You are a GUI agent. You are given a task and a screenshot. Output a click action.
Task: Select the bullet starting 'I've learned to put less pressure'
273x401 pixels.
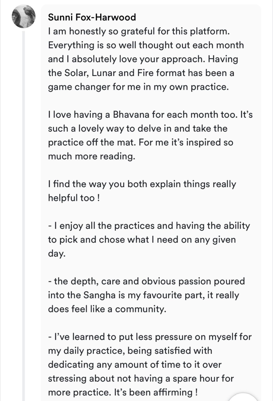(150, 365)
